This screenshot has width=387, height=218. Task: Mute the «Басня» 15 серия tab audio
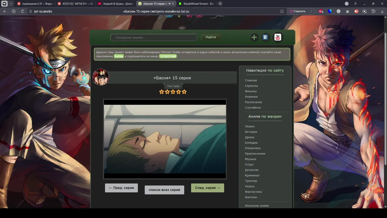pos(169,4)
